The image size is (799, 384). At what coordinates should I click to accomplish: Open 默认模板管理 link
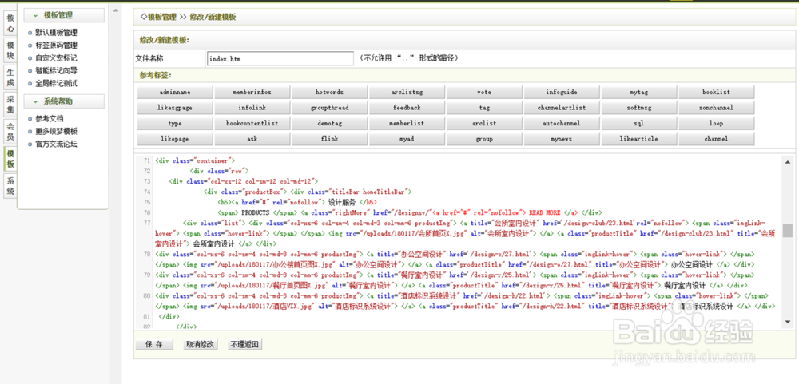coord(56,33)
